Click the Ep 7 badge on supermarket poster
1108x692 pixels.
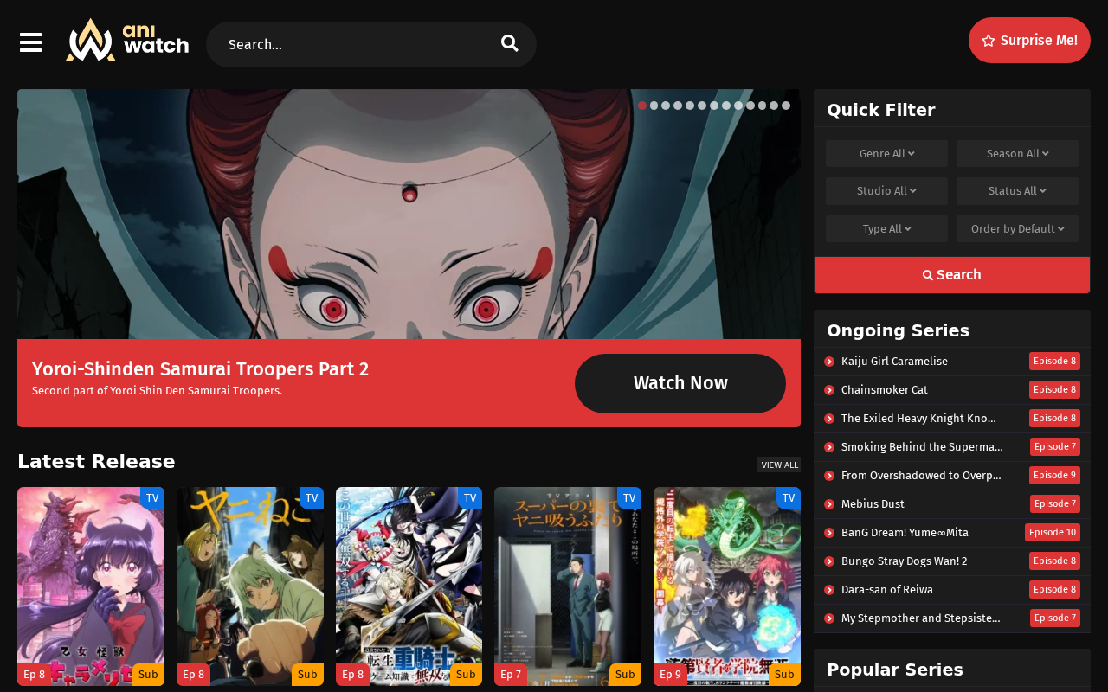click(x=511, y=675)
